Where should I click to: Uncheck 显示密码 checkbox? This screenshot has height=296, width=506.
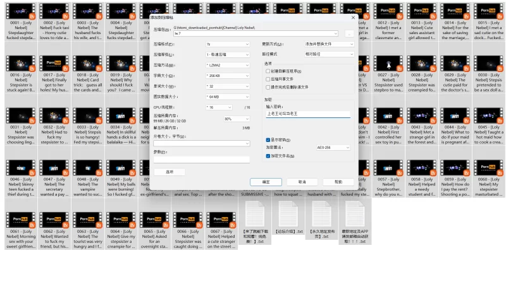click(268, 139)
